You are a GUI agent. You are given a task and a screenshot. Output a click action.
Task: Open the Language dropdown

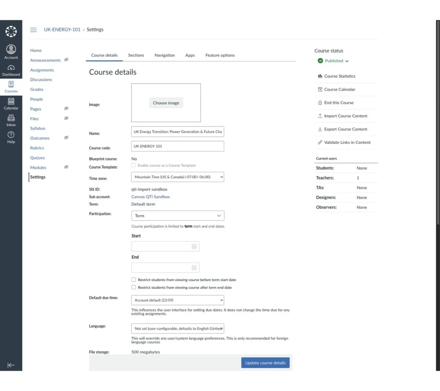coord(177,328)
